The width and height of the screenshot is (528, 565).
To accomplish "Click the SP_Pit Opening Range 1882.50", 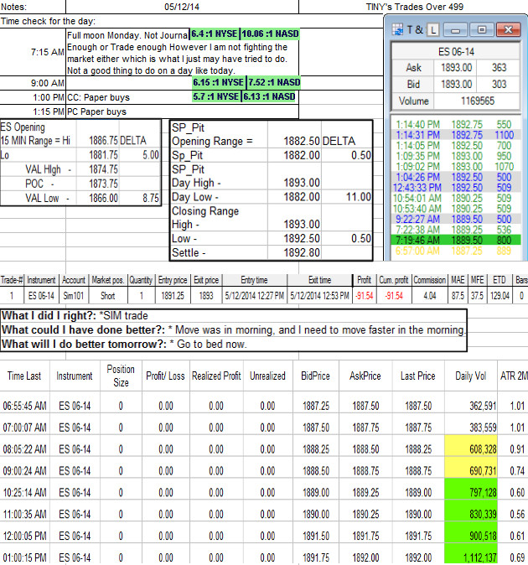I will coord(302,141).
